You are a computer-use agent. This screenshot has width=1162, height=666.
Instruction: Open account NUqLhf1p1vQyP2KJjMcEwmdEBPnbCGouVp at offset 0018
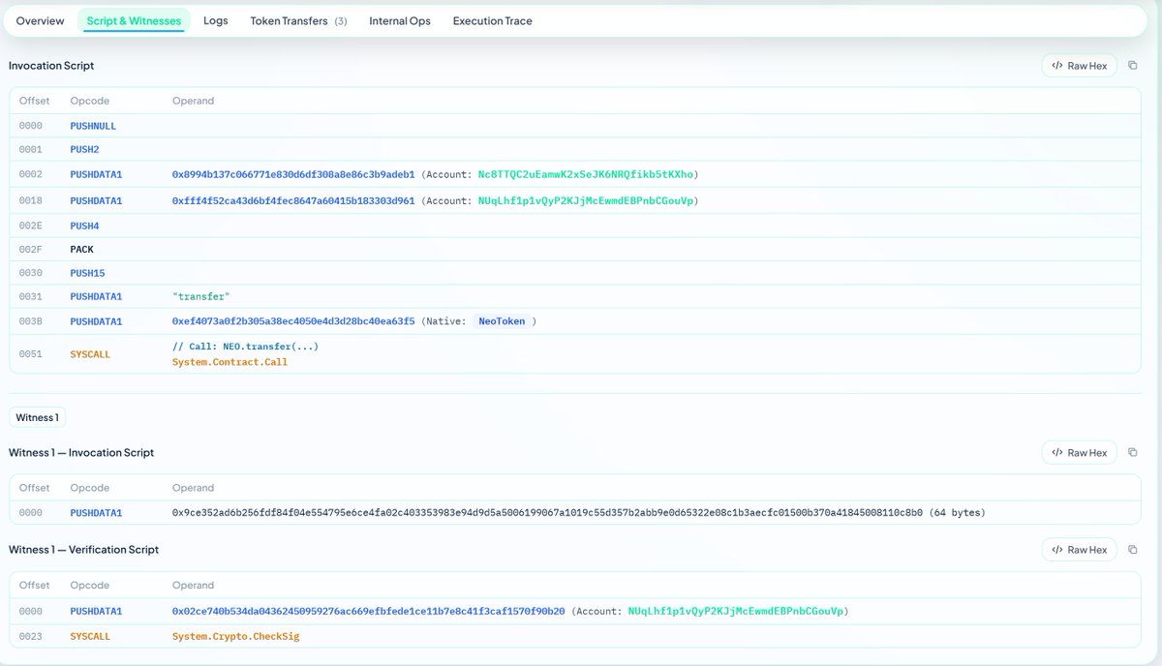(x=586, y=200)
